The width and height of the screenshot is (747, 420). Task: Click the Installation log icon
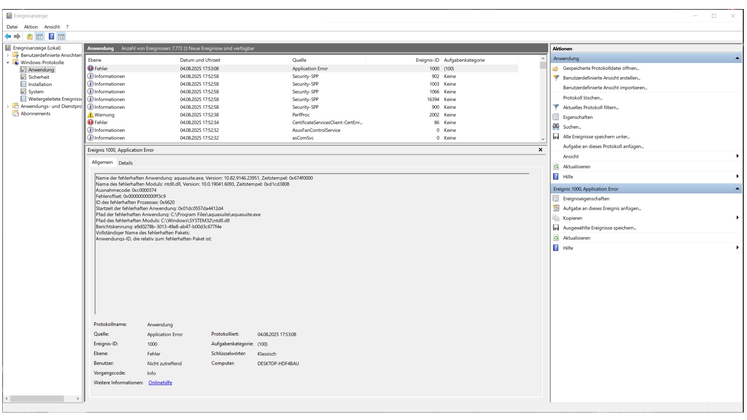pyautogui.click(x=23, y=84)
